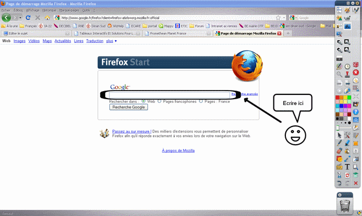Reload the page in Firefox

point(28,18)
